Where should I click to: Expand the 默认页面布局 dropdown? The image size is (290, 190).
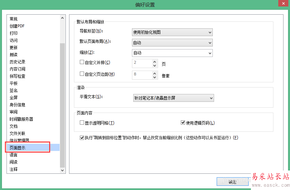point(172,43)
